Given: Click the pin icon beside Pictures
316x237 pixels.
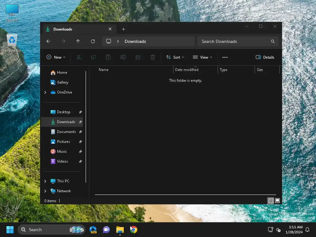Looking at the screenshot, I should click(x=80, y=142).
